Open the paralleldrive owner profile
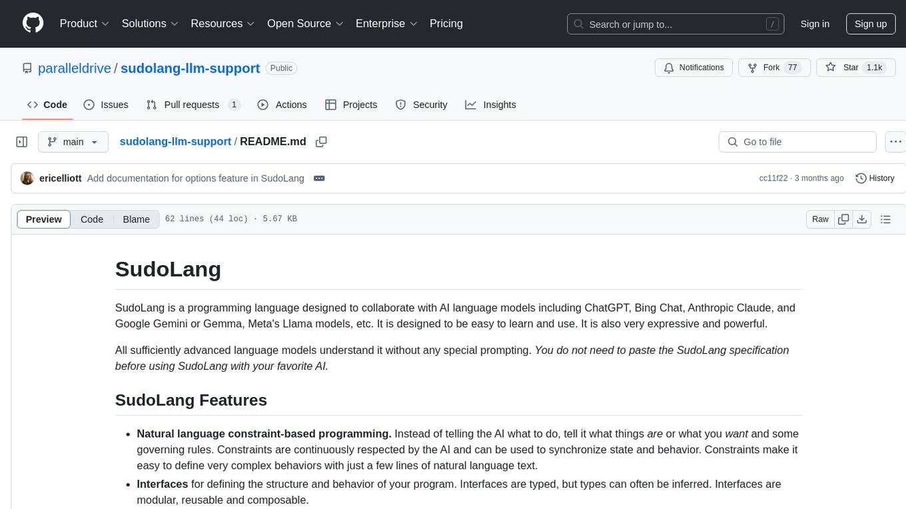Image resolution: width=906 pixels, height=509 pixels. (x=75, y=68)
